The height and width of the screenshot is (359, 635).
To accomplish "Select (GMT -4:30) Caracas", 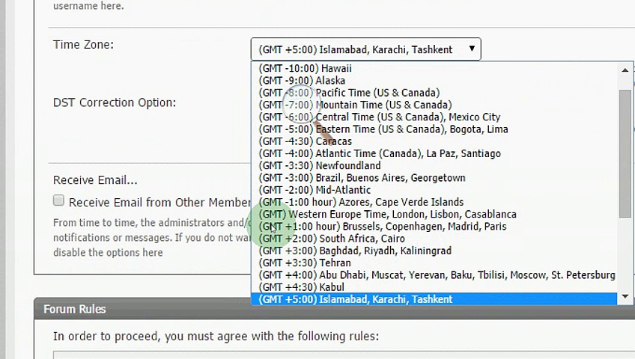I will (x=305, y=141).
